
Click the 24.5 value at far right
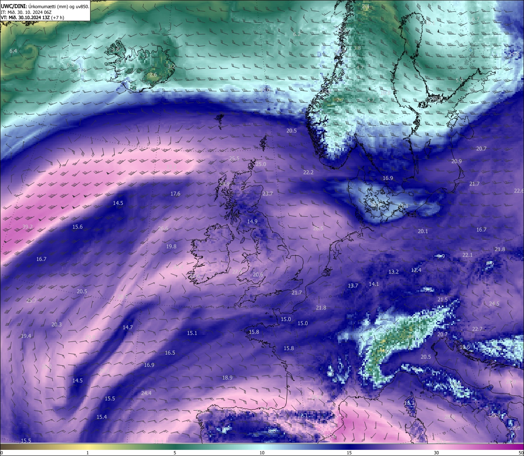coord(494,303)
